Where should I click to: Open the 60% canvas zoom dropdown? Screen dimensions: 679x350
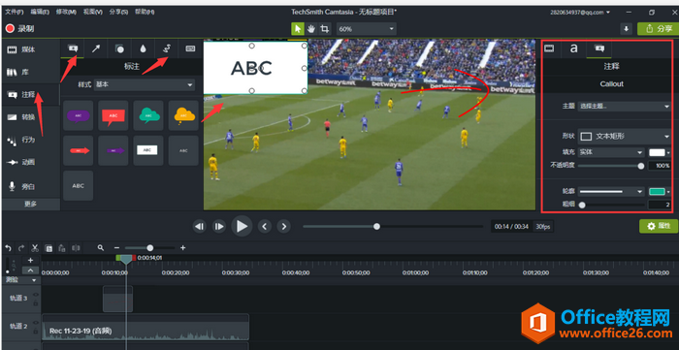tap(367, 29)
